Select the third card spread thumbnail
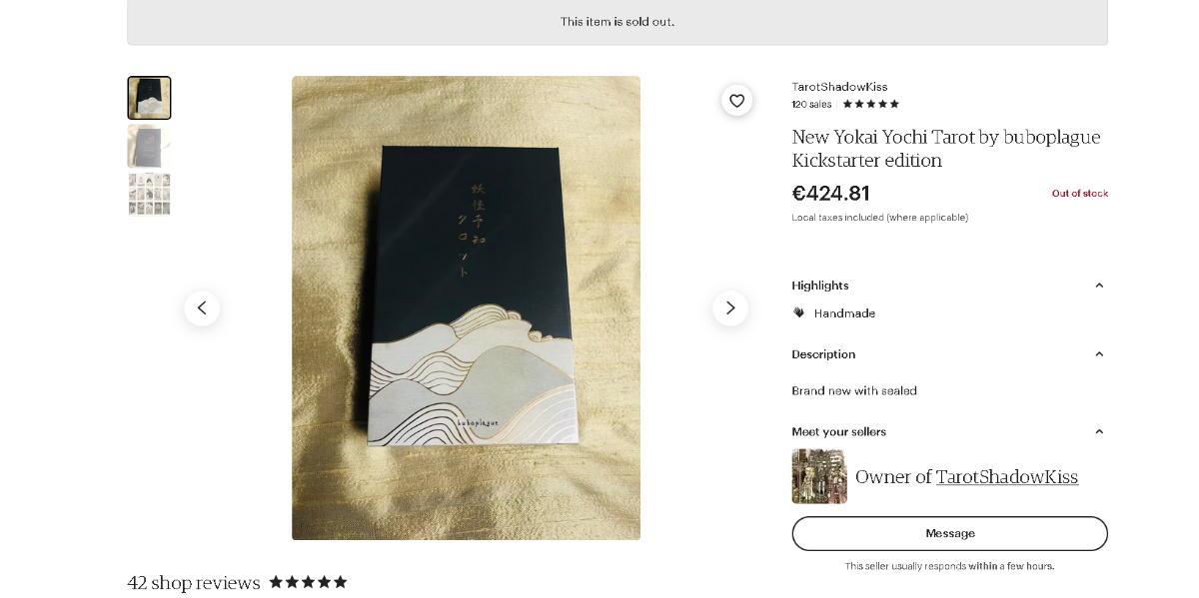 149,194
